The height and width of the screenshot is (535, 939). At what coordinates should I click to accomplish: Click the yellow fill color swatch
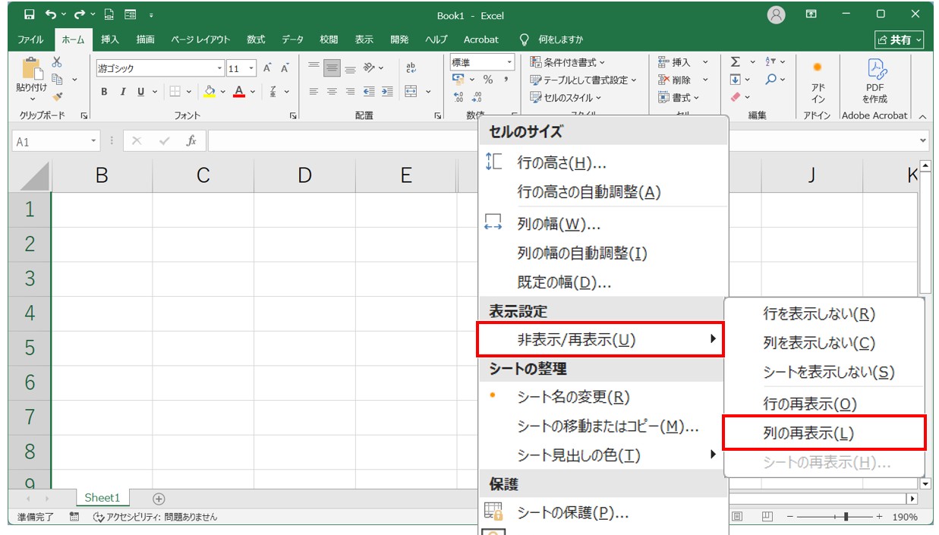tap(210, 92)
